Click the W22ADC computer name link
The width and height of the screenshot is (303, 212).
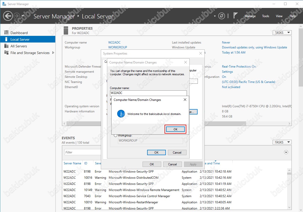click(114, 42)
